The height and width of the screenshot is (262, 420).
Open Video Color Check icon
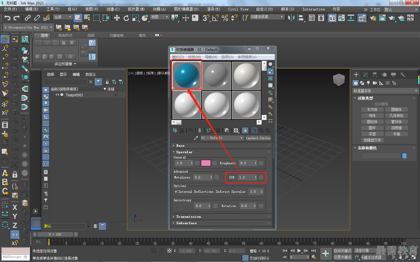point(270,92)
